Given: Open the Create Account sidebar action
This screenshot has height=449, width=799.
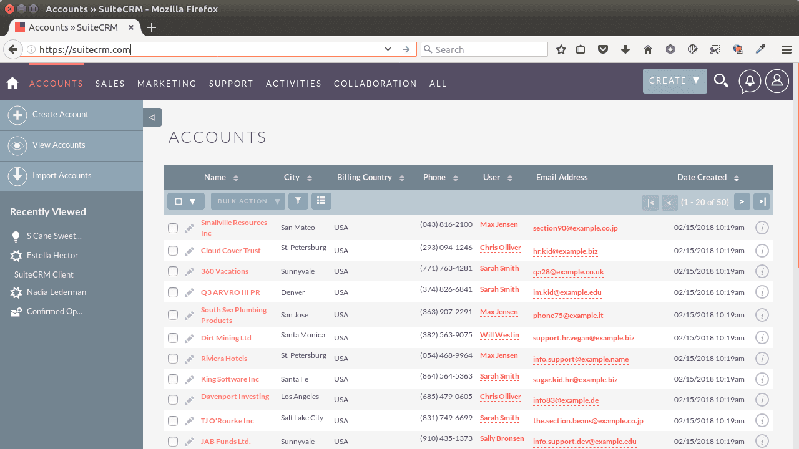Looking at the screenshot, I should 61,114.
